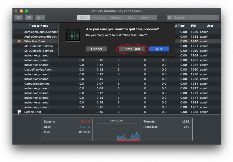This screenshot has height=162, width=233.
Task: Select MTLCompilerService with PID 1251
Action: (x=117, y=46)
